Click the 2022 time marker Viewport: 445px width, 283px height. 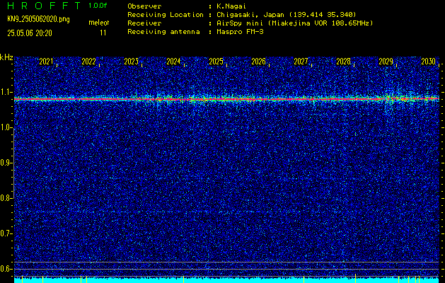click(x=88, y=62)
